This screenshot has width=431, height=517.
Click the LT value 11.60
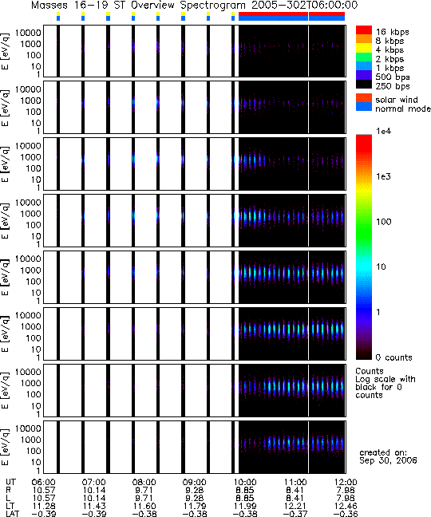tap(144, 506)
